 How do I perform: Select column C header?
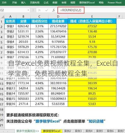tap(39, 17)
